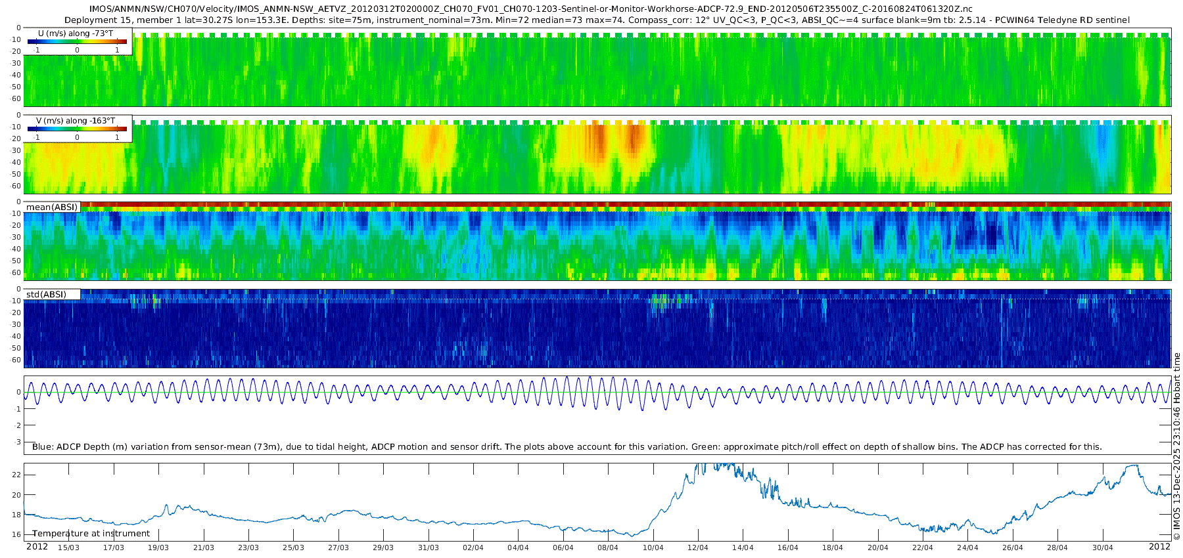The height and width of the screenshot is (558, 1183).
Task: Click the '22' tick on the temperature axis
Action: (x=17, y=475)
